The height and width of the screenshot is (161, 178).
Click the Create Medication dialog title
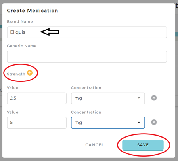[33, 11]
